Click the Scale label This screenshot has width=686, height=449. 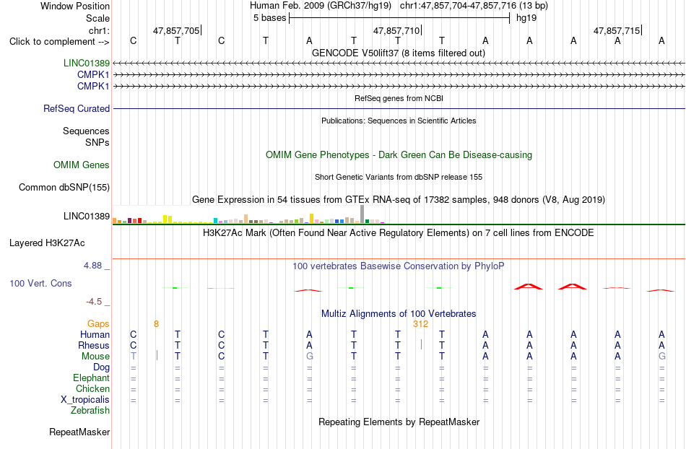[97, 18]
